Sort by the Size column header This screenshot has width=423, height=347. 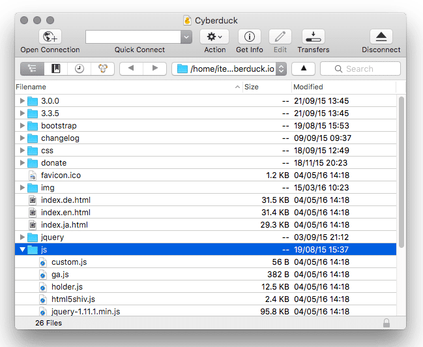(267, 87)
